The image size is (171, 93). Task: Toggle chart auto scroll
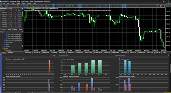pyautogui.click(x=70, y=6)
